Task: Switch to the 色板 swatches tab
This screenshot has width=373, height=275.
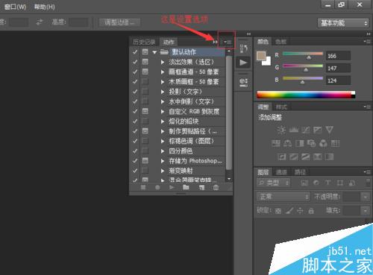Action: tap(281, 42)
